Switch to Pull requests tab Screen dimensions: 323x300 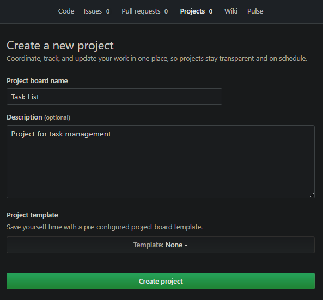(x=144, y=11)
